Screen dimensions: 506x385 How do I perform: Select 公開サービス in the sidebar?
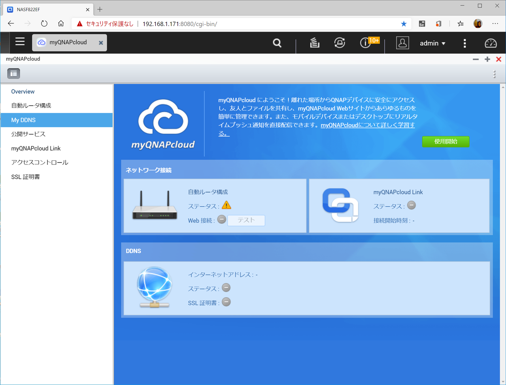pos(57,134)
